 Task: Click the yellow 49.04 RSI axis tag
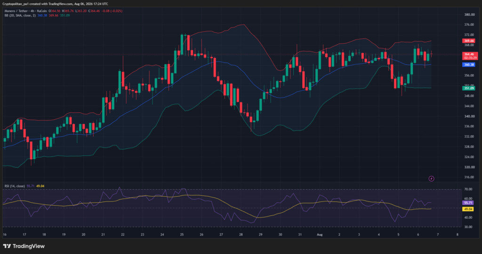coord(468,209)
